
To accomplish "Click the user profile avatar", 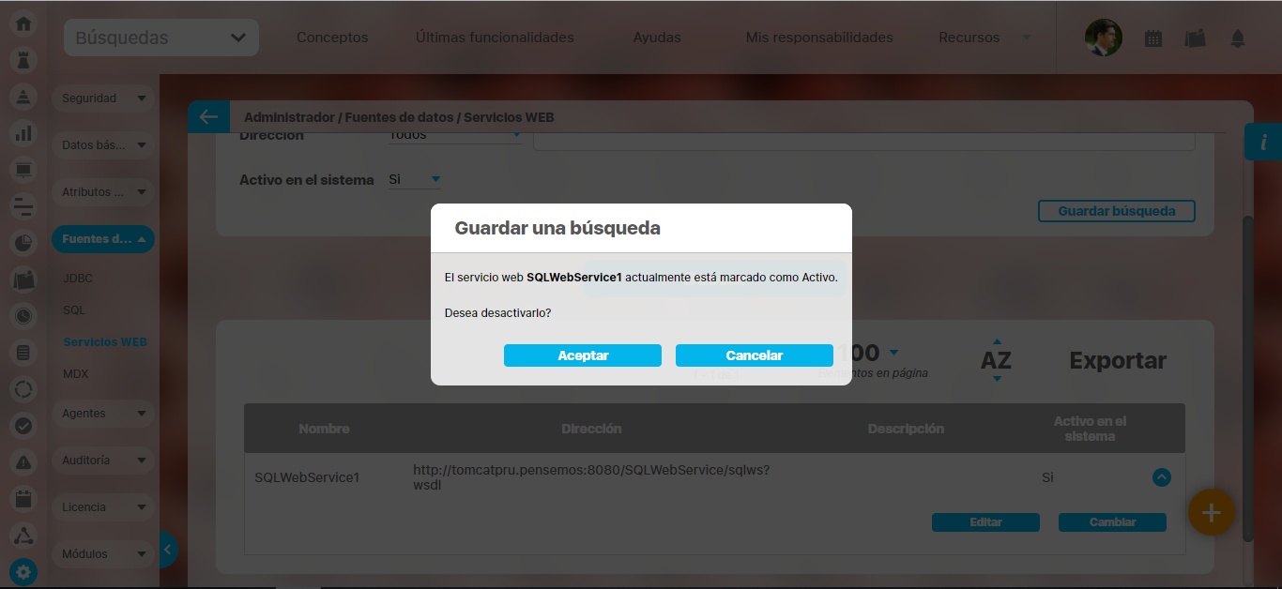I will click(1103, 38).
